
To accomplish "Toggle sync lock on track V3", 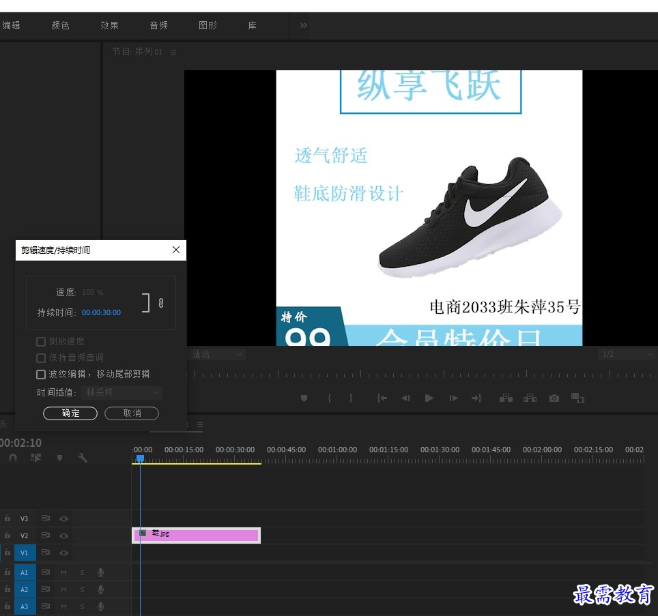I will 45,518.
